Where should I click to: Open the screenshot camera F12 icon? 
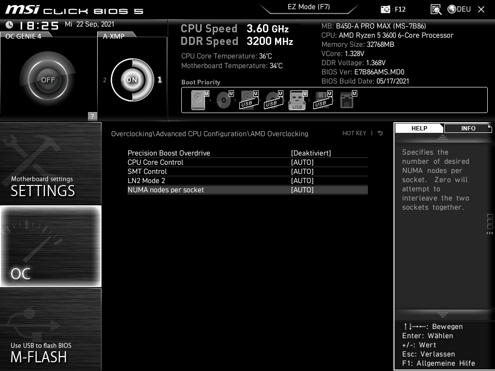pos(385,9)
